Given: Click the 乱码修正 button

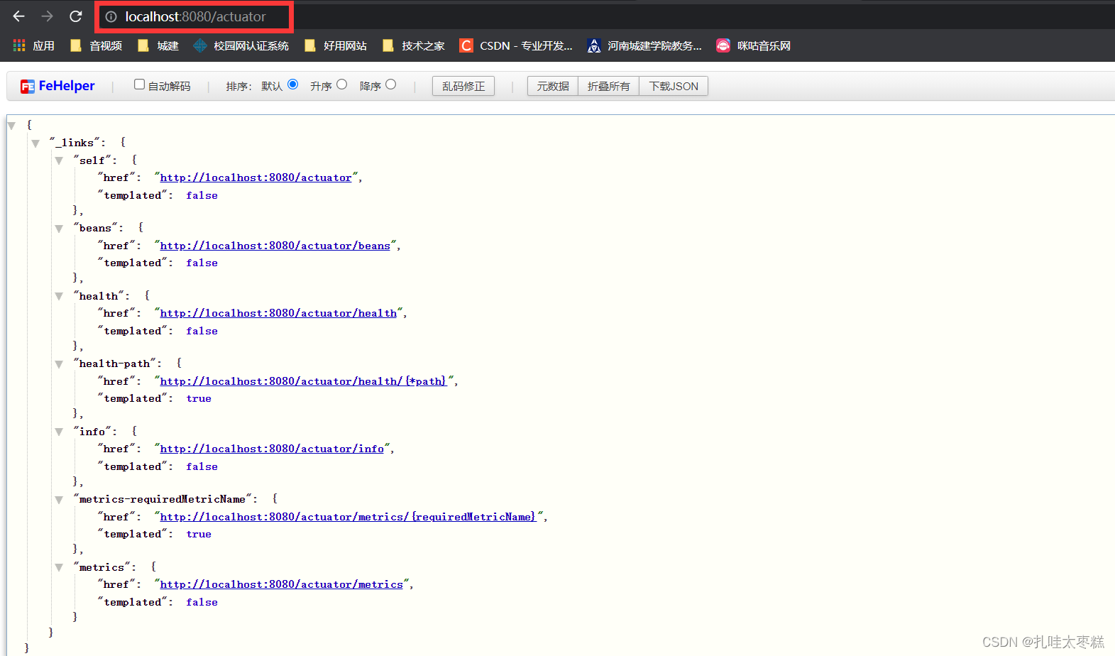Looking at the screenshot, I should (x=463, y=86).
